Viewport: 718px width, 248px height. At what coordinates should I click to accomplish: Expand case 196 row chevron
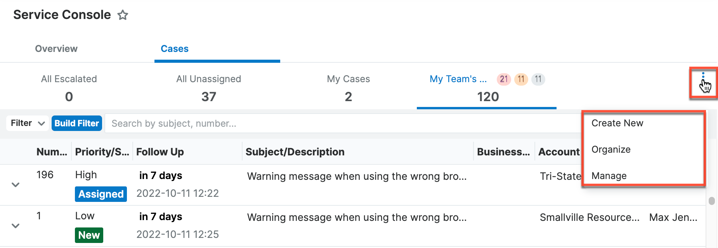[x=16, y=185]
